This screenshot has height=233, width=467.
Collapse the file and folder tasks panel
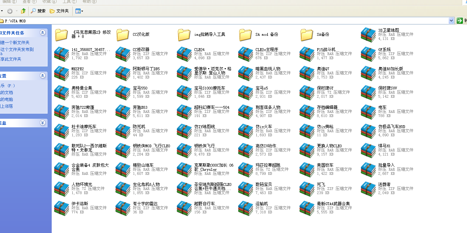click(42, 33)
